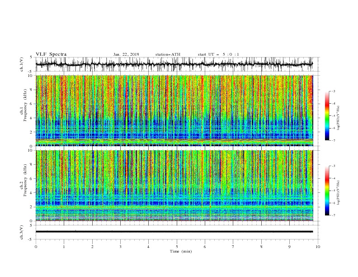Select the "Jan. 22, 2018" date text
The image size is (358, 277).
[x=126, y=54]
